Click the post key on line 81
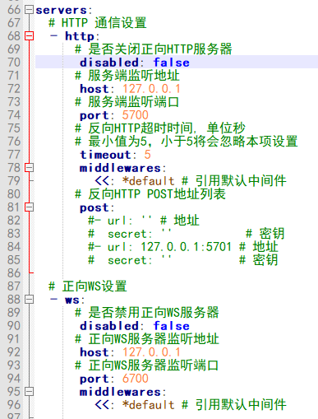This screenshot has width=318, height=419. pos(94,207)
